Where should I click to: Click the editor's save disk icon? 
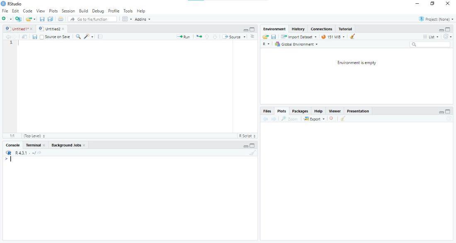point(34,37)
